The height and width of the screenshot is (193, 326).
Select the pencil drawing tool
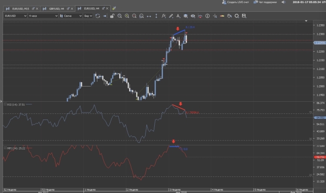pyautogui.click(x=171, y=16)
